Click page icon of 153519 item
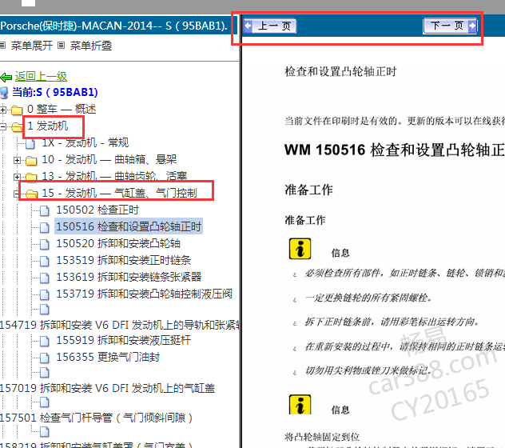 (45, 261)
